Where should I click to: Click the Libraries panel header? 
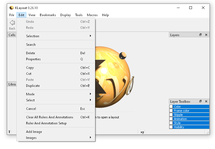12,84
